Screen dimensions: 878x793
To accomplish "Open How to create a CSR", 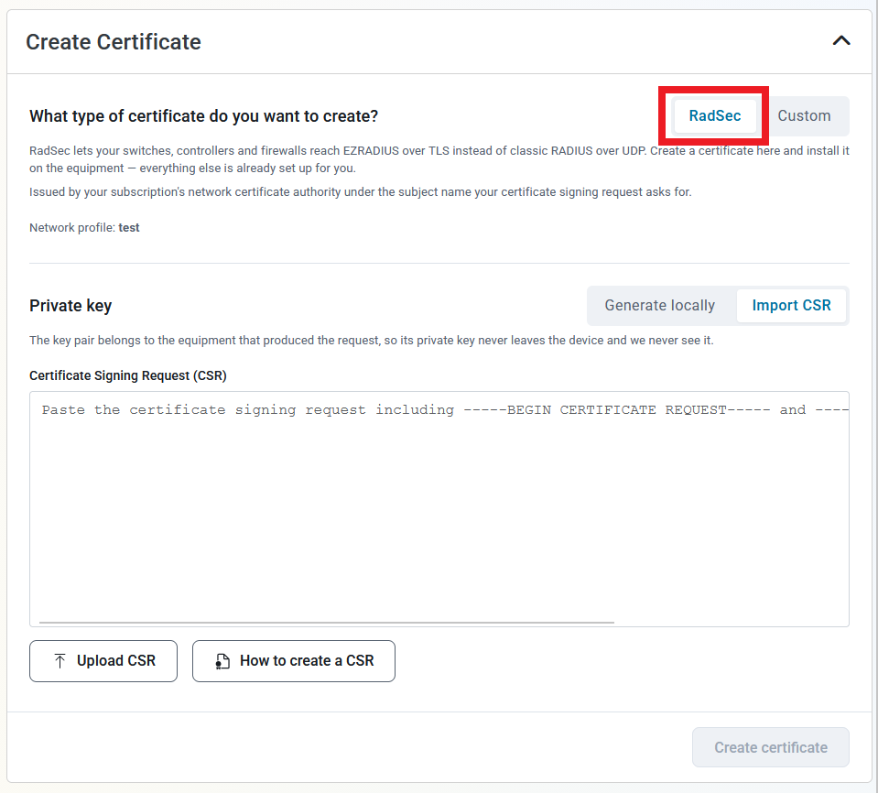I will pyautogui.click(x=293, y=661).
